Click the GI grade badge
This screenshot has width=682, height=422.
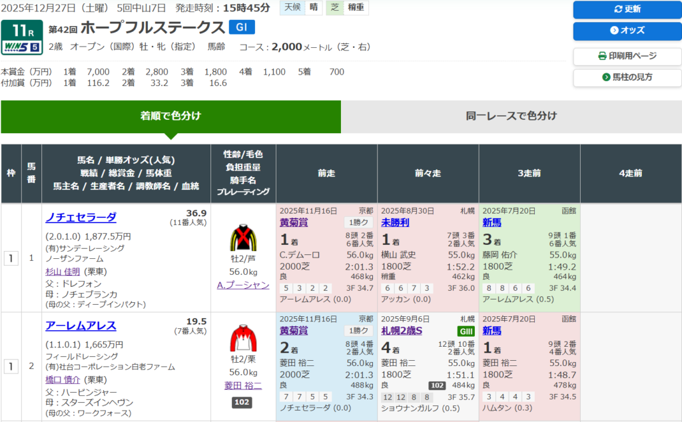pyautogui.click(x=241, y=27)
